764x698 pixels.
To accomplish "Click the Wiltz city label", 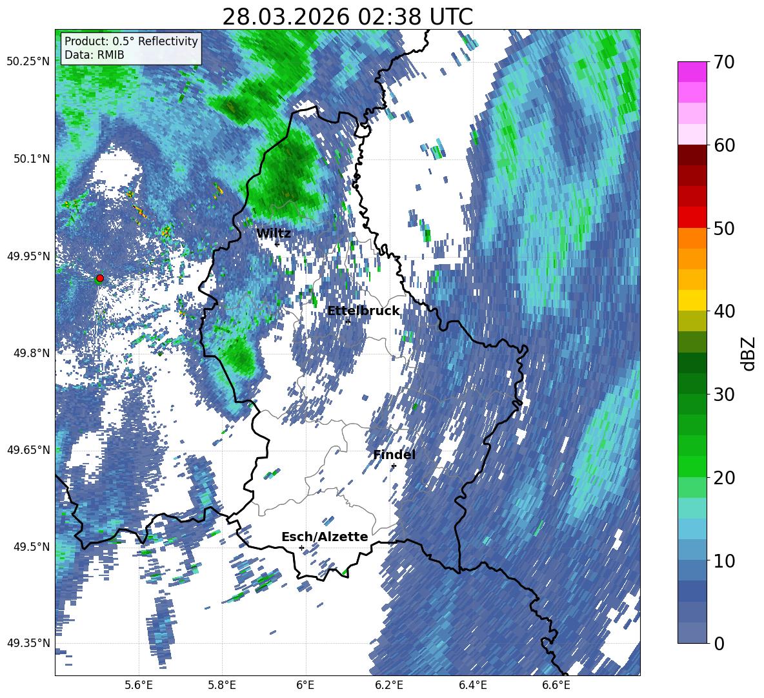I will tap(274, 234).
